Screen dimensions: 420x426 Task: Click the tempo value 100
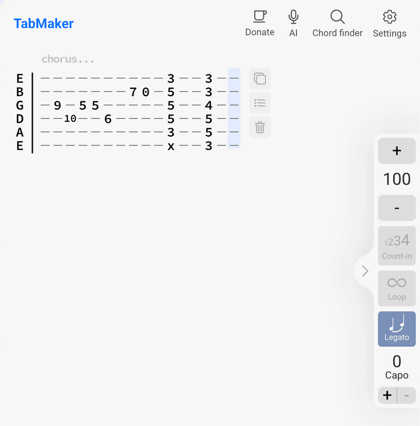coord(397,179)
